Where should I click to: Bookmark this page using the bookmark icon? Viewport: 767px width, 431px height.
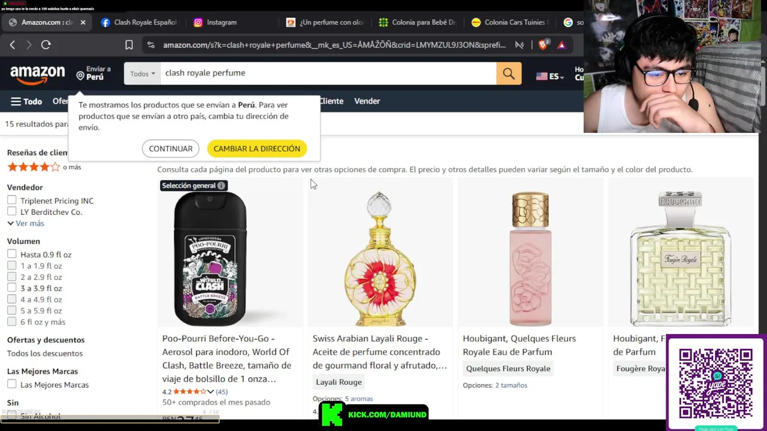tap(129, 45)
